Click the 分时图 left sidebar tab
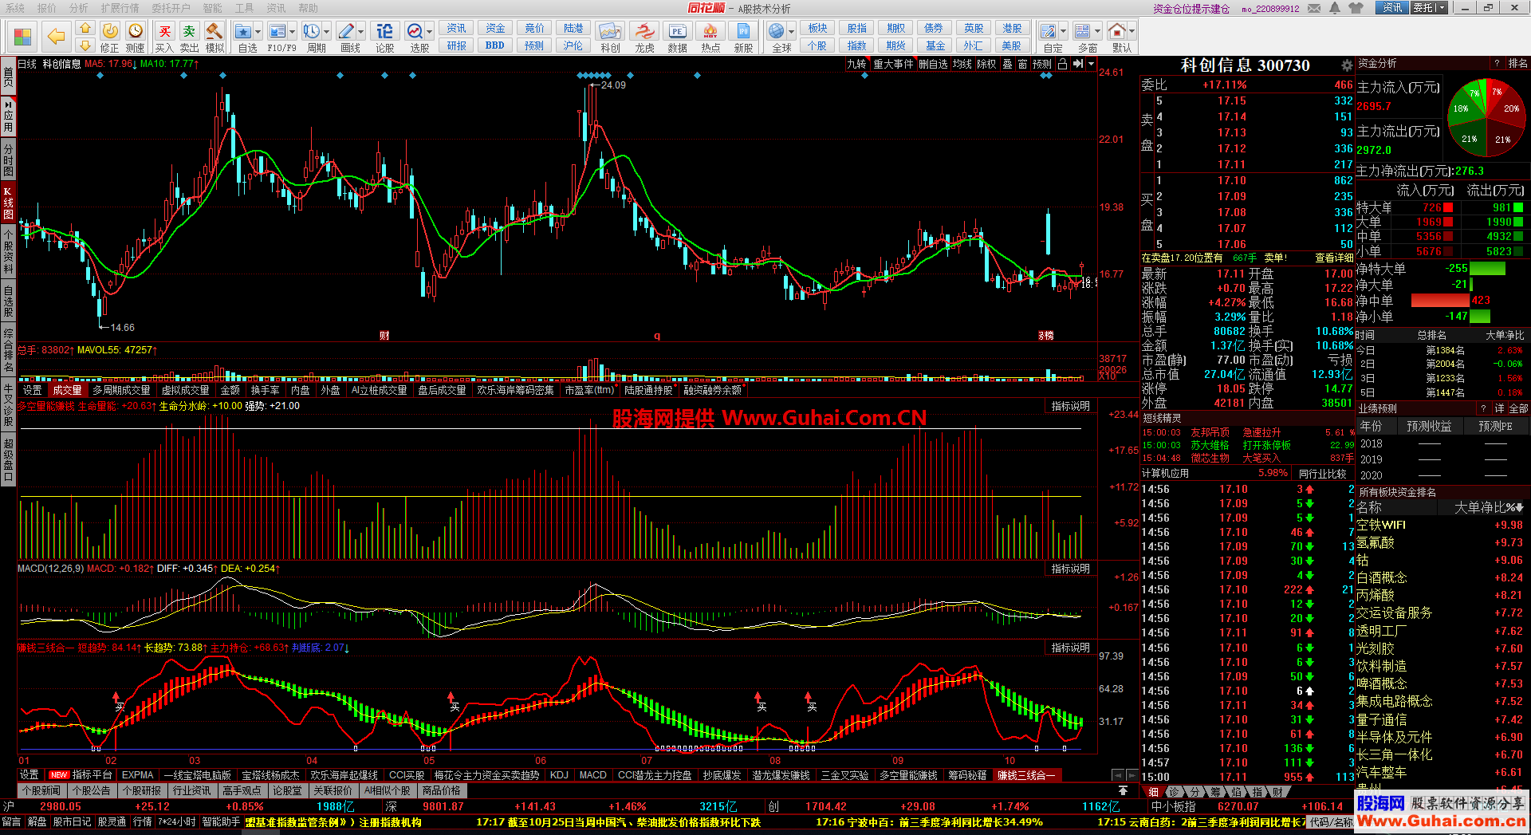Image resolution: width=1531 pixels, height=835 pixels. [x=8, y=159]
